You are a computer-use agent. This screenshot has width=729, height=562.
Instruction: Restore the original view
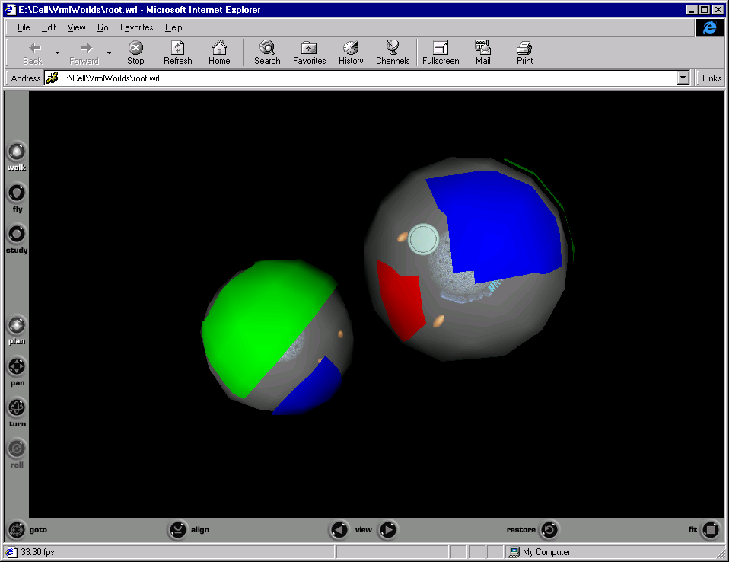point(549,529)
